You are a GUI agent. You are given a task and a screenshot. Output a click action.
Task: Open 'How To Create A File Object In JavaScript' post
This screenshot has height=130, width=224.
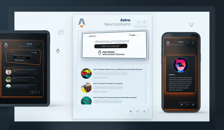coord(108,83)
